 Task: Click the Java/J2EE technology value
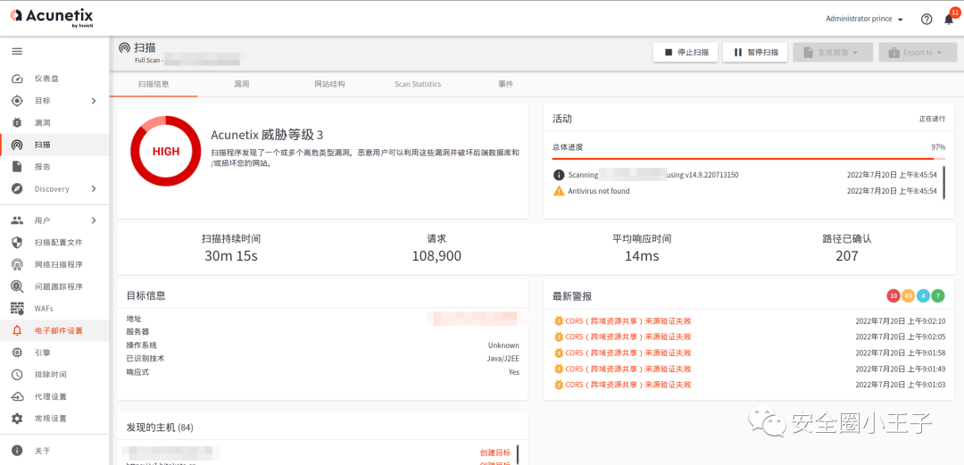pyautogui.click(x=503, y=359)
